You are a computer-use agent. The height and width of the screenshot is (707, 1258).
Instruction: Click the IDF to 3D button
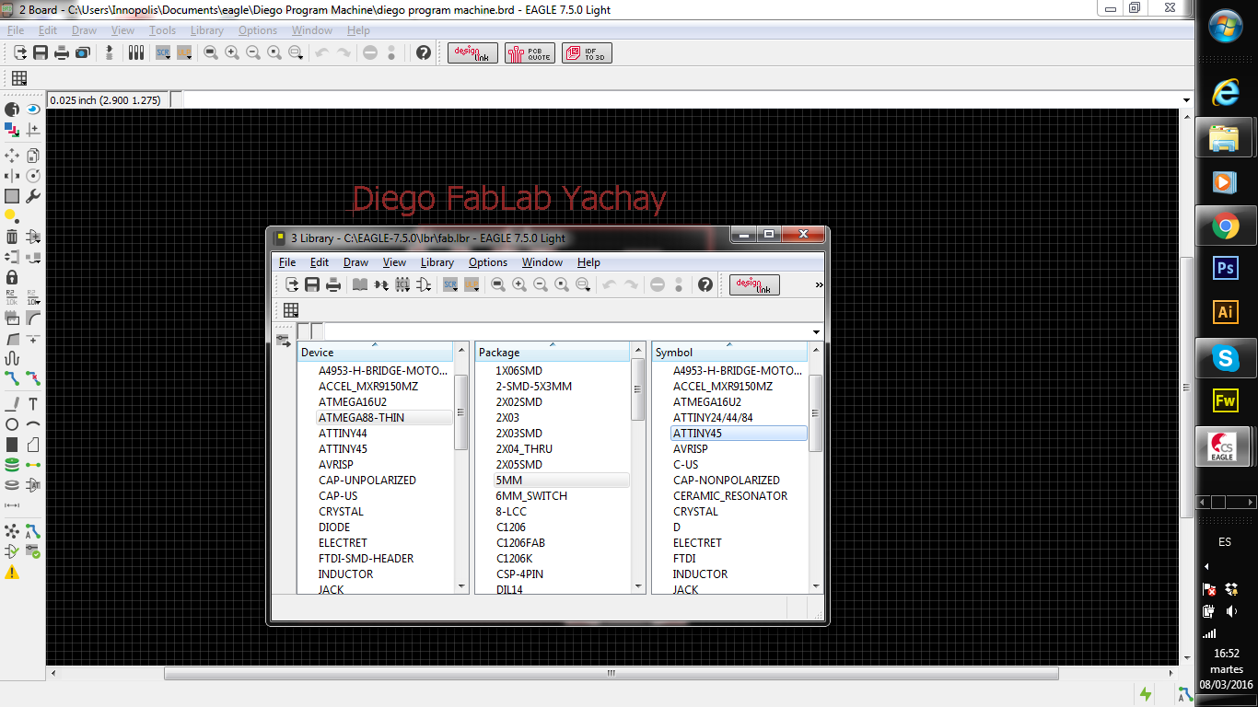588,53
